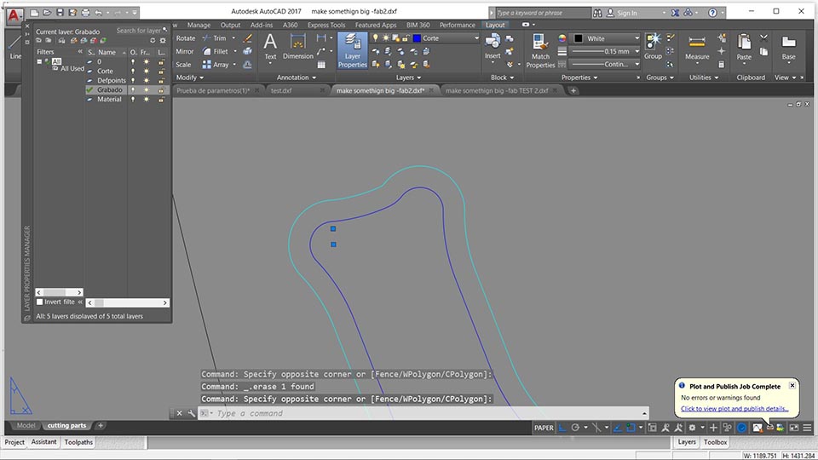Image resolution: width=818 pixels, height=460 pixels.
Task: Select the Array tool
Action: pyautogui.click(x=216, y=65)
